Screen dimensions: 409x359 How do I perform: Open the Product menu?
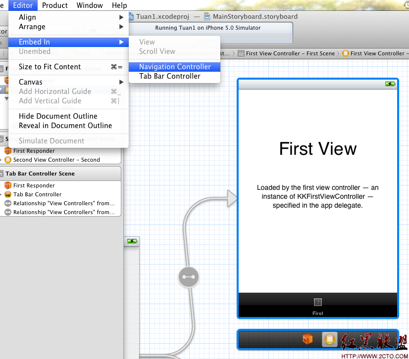point(54,5)
